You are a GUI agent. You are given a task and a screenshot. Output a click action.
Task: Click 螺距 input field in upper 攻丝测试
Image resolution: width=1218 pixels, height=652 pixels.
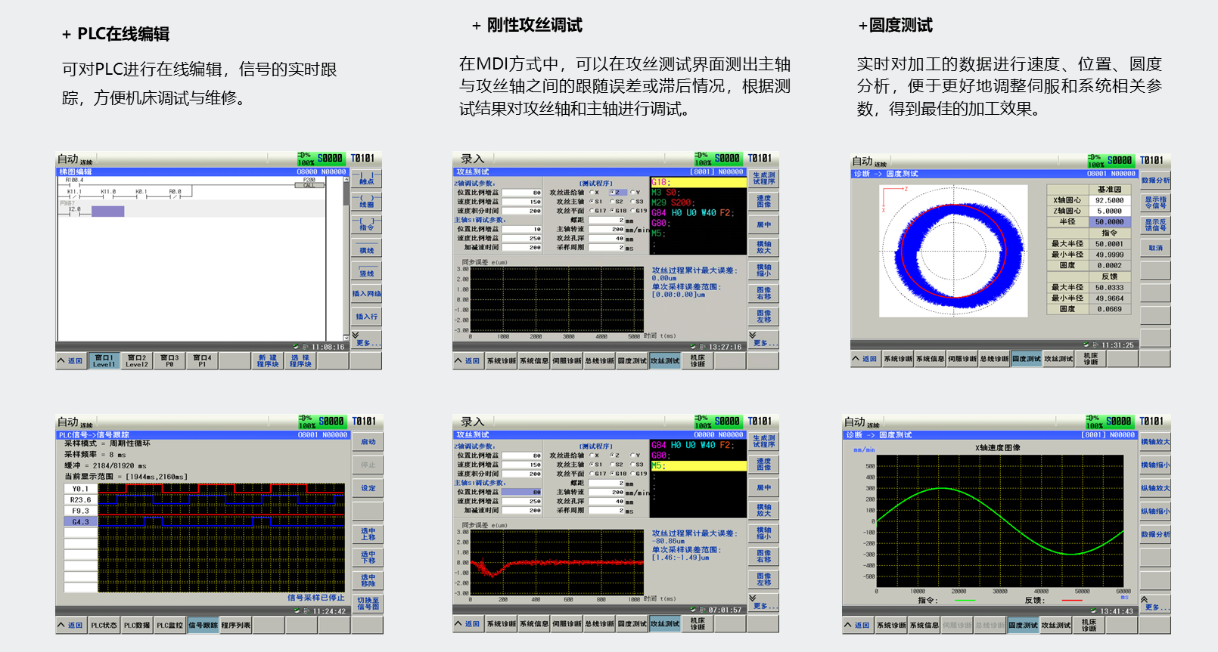click(605, 220)
